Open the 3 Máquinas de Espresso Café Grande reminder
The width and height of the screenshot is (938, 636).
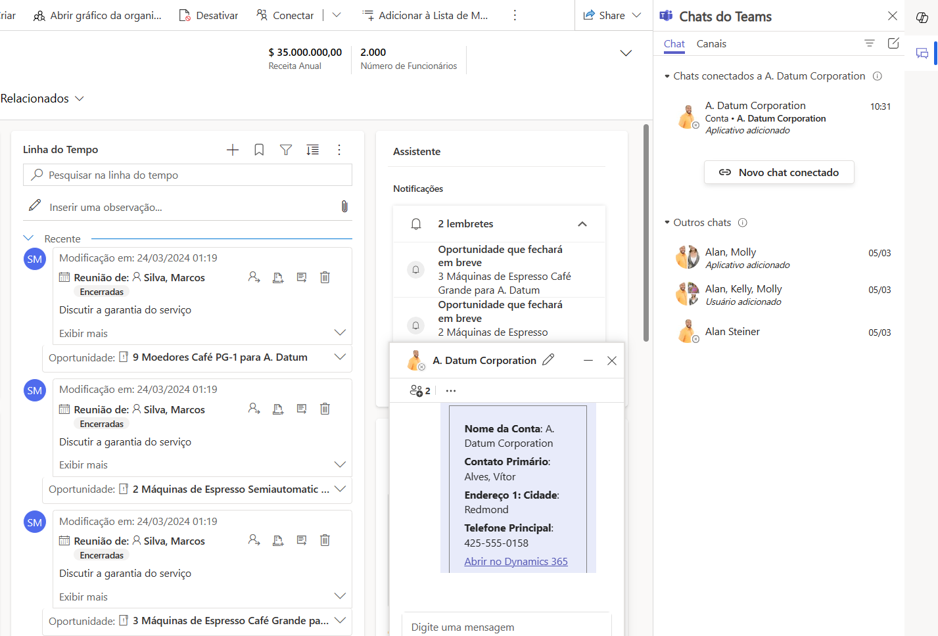(x=499, y=269)
